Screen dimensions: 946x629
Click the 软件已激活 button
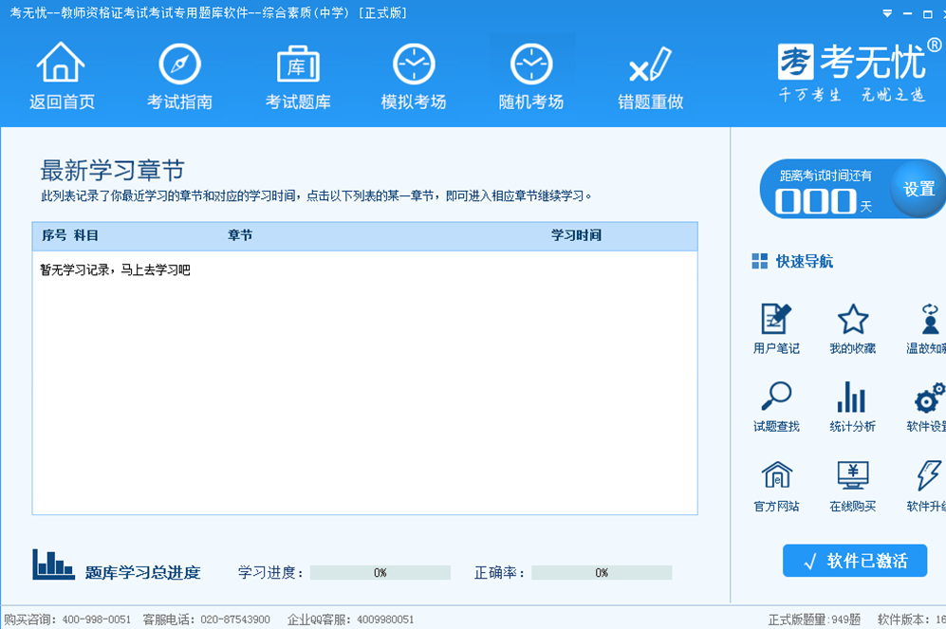pyautogui.click(x=855, y=561)
